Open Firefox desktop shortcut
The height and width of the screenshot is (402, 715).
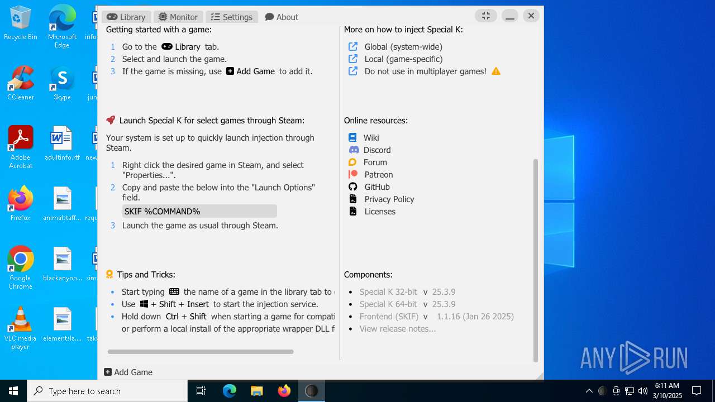[x=21, y=204]
